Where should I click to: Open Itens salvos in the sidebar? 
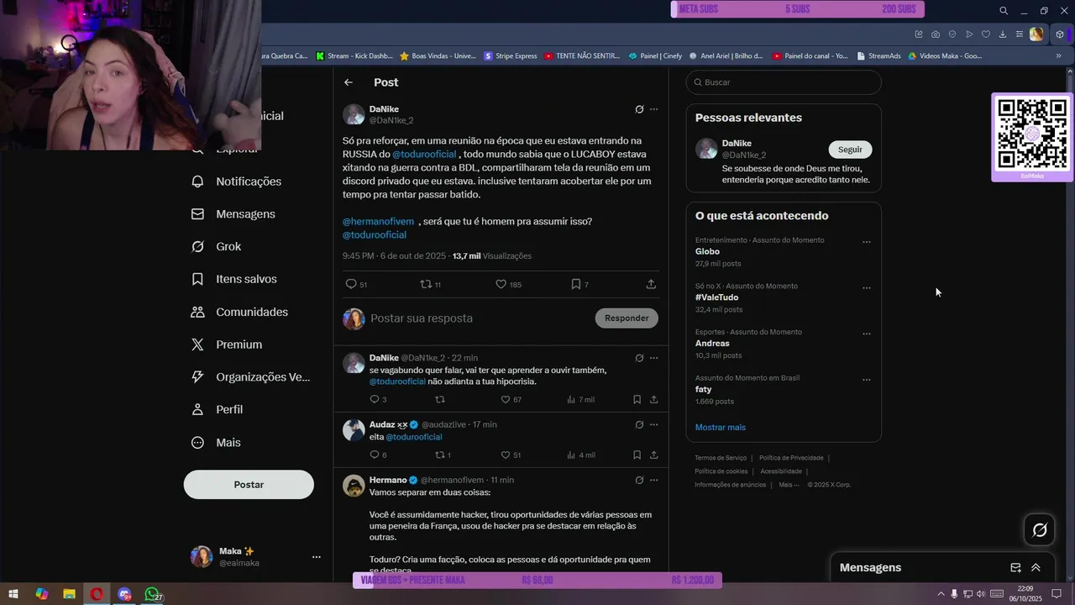(234, 279)
